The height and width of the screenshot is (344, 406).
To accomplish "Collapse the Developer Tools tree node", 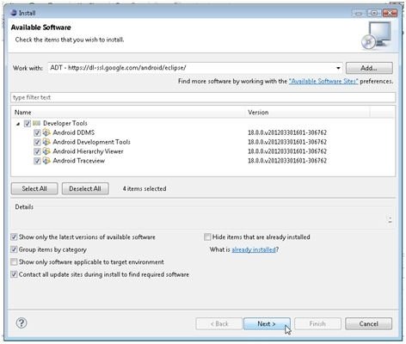I will coord(18,124).
